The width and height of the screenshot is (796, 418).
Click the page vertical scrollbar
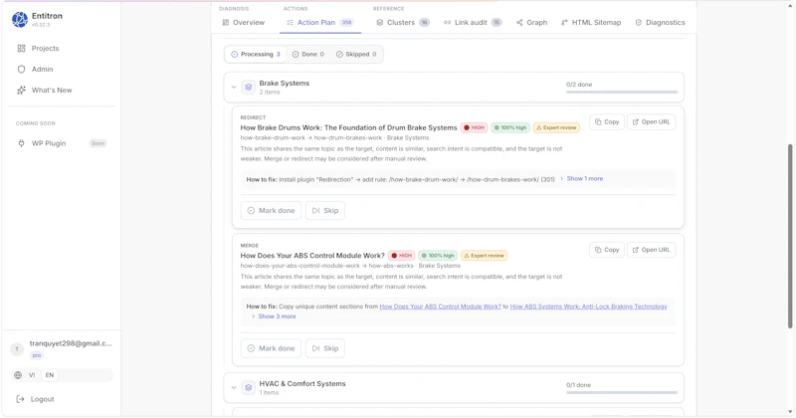point(790,236)
